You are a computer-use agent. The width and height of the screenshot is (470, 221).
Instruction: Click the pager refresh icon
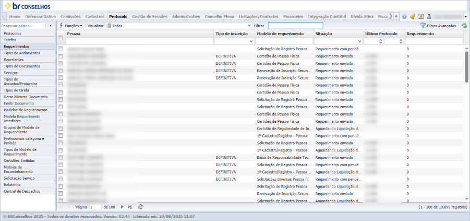[x=140, y=207]
